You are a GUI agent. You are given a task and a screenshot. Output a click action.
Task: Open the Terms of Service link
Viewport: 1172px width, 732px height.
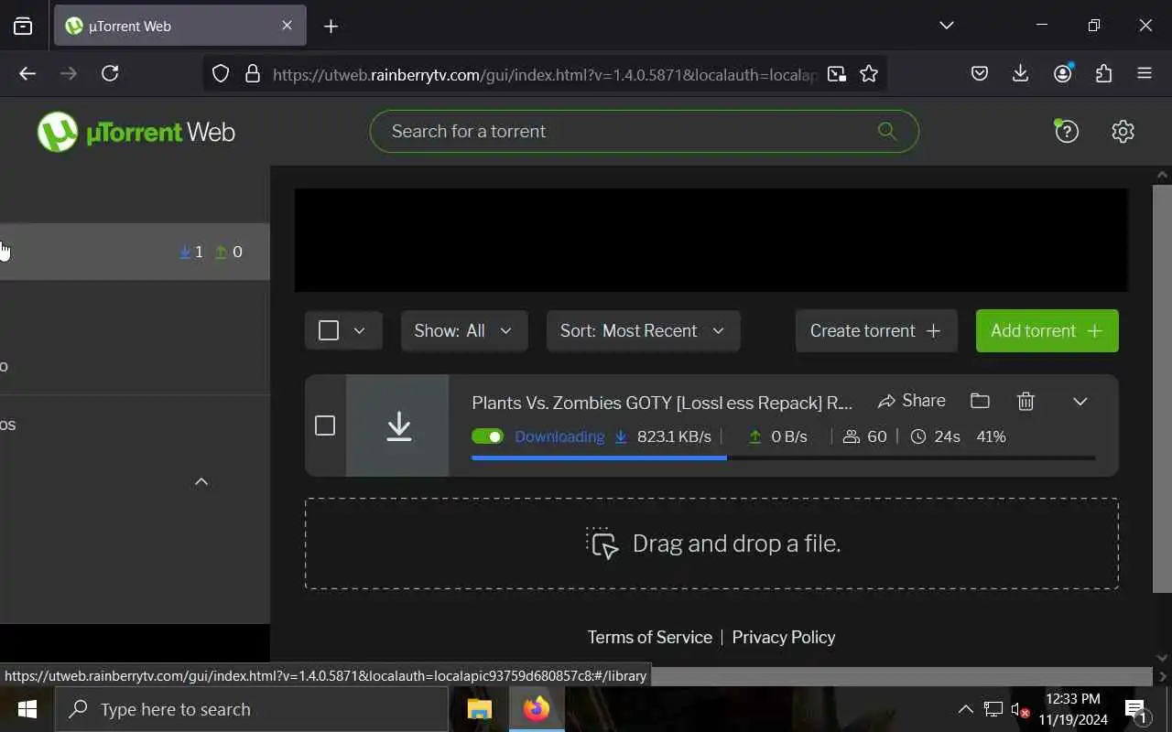pos(649,637)
